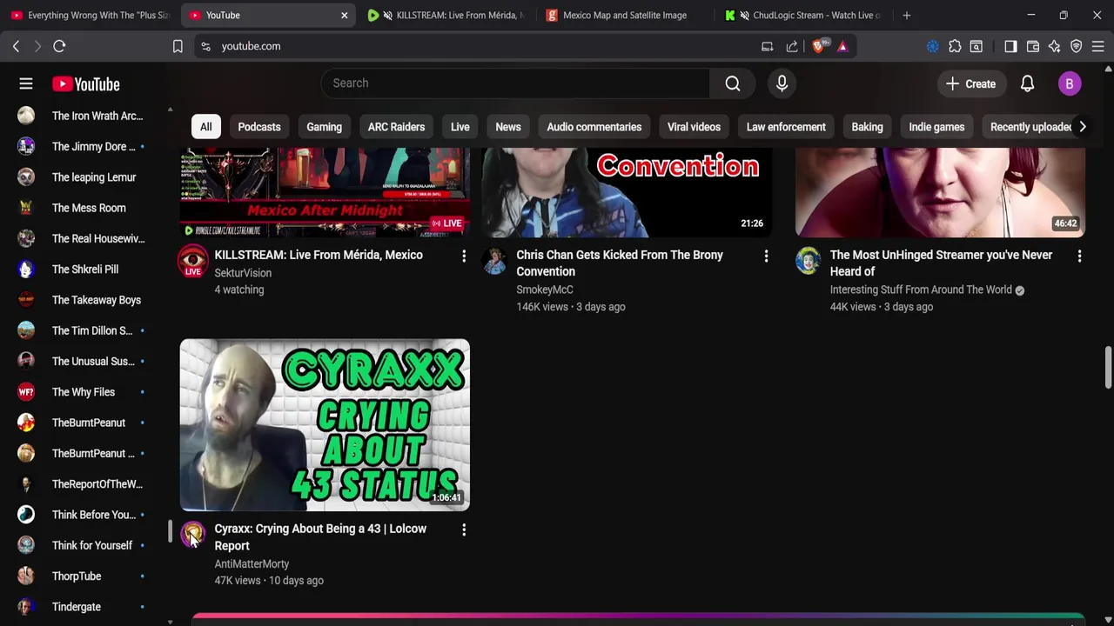Open the SekturVision channel avatar
The width and height of the screenshot is (1114, 626).
(193, 260)
